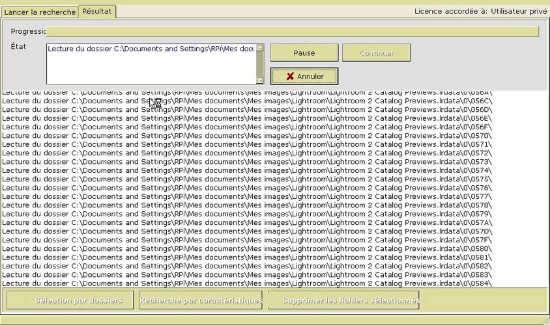This screenshot has width=550, height=325.
Task: Click the État box vertical scrollbar track
Action: pos(260,64)
